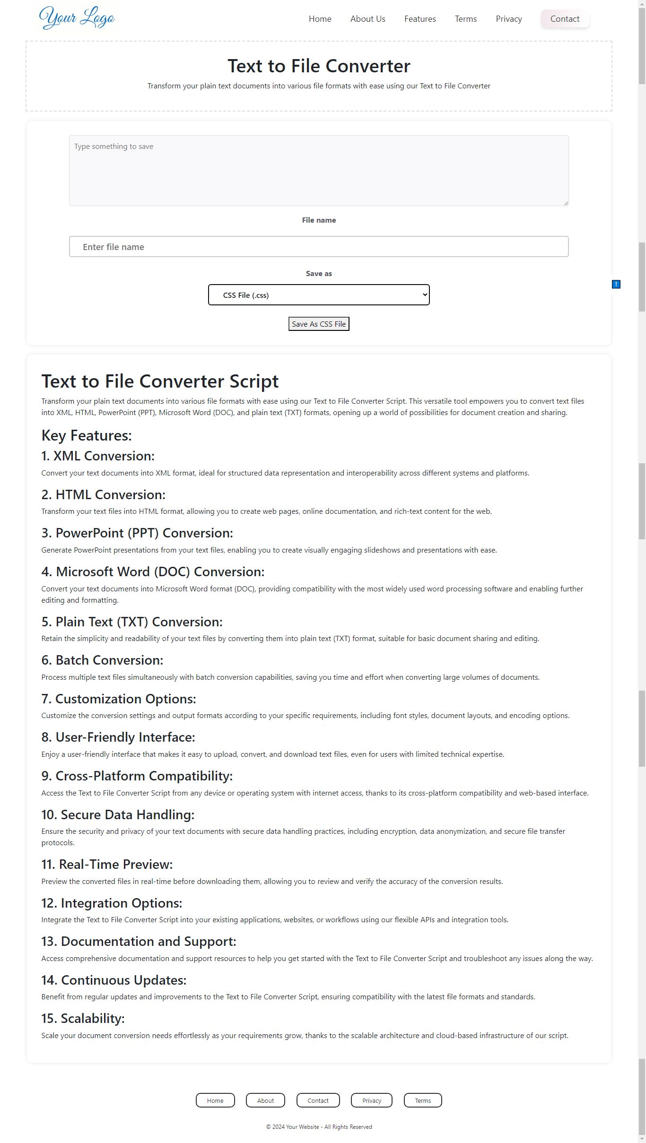Open the footer Contact link
This screenshot has height=1143, width=646.
[318, 1100]
